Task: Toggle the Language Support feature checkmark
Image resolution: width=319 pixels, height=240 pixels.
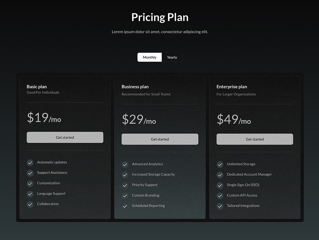Action: pyautogui.click(x=30, y=194)
